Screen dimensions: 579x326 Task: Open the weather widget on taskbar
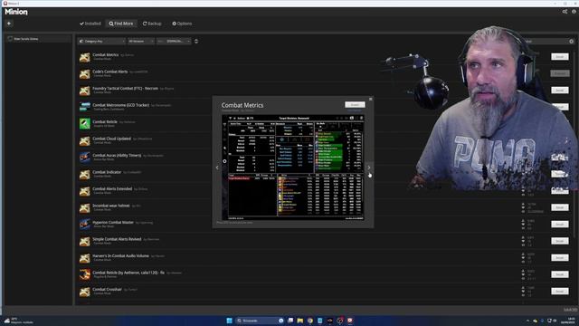coord(18,321)
